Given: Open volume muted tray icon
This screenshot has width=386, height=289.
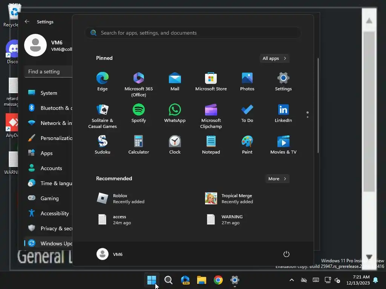Looking at the screenshot, I should click(x=337, y=280).
